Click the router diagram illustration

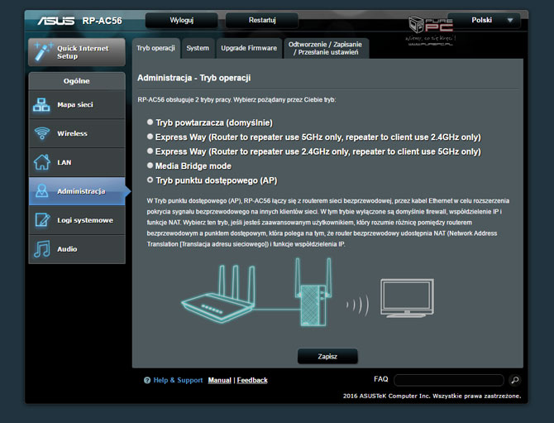click(217, 294)
